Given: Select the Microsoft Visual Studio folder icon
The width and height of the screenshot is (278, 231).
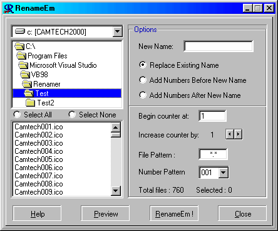Looking at the screenshot, I should (23, 65).
